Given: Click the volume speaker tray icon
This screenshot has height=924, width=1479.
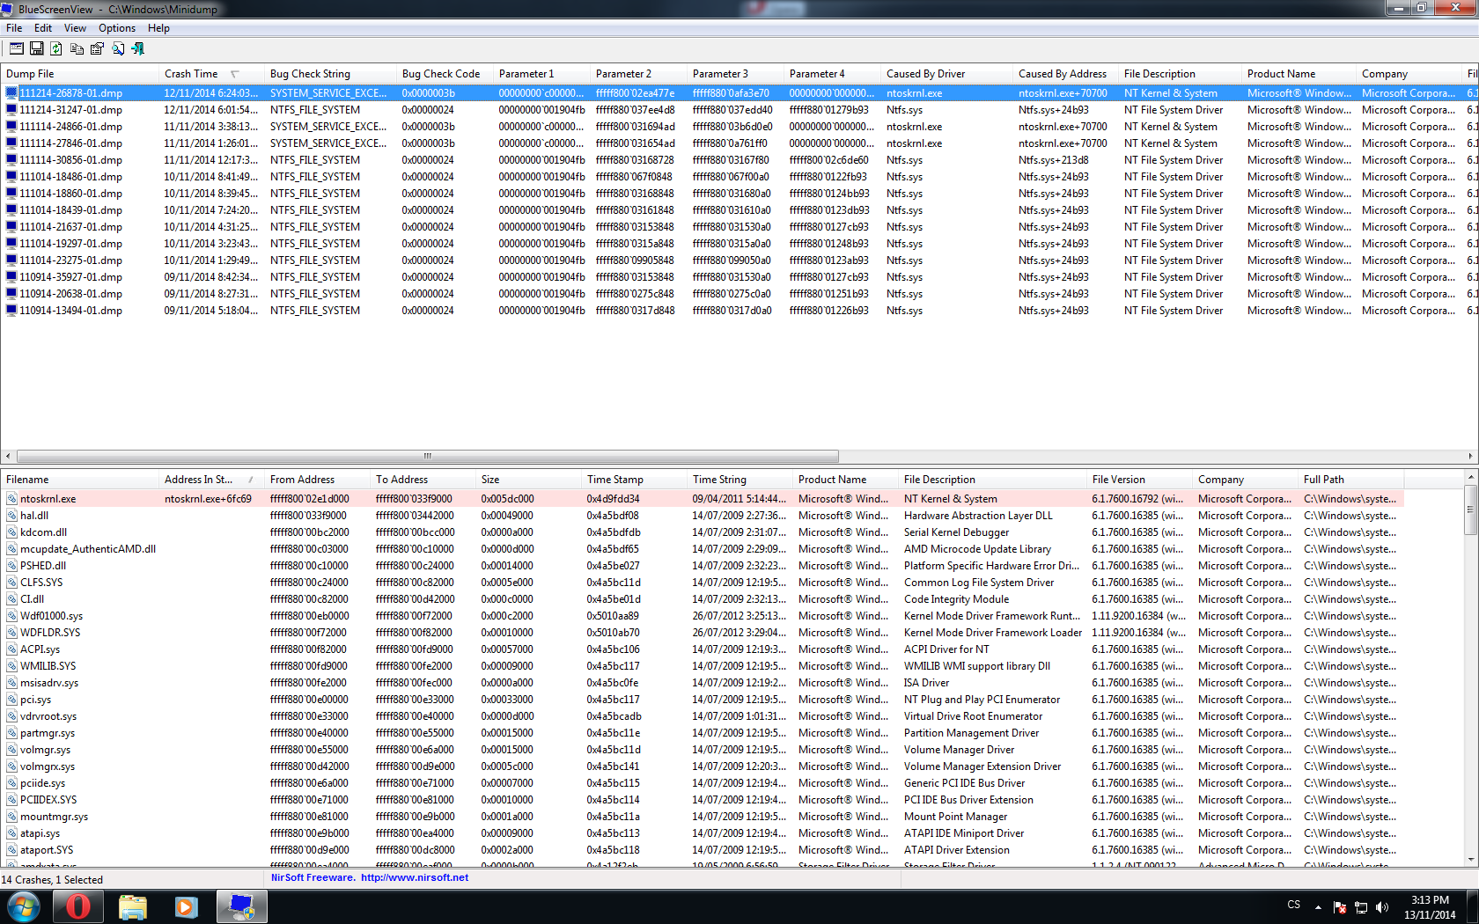Looking at the screenshot, I should click(x=1382, y=907).
